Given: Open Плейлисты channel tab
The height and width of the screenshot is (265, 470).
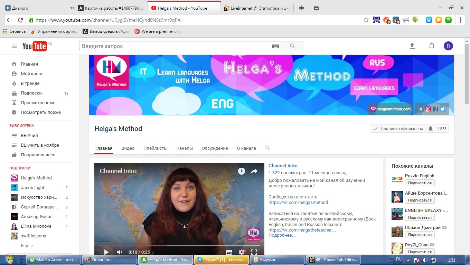Looking at the screenshot, I should (156, 148).
